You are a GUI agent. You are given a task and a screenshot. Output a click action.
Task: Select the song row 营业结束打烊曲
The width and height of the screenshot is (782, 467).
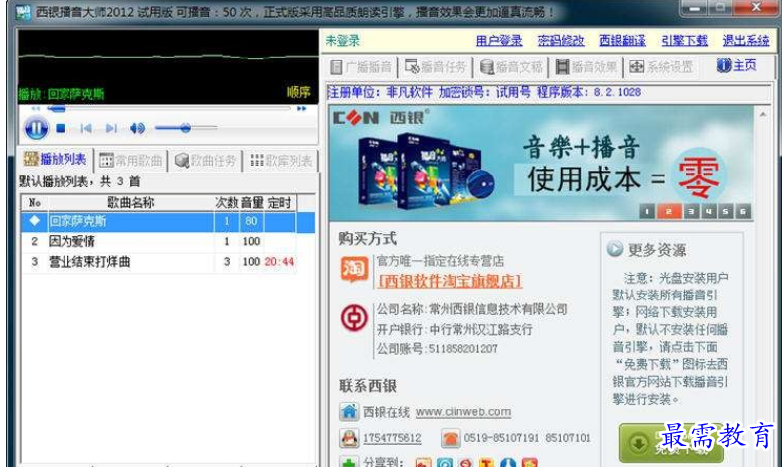click(159, 262)
